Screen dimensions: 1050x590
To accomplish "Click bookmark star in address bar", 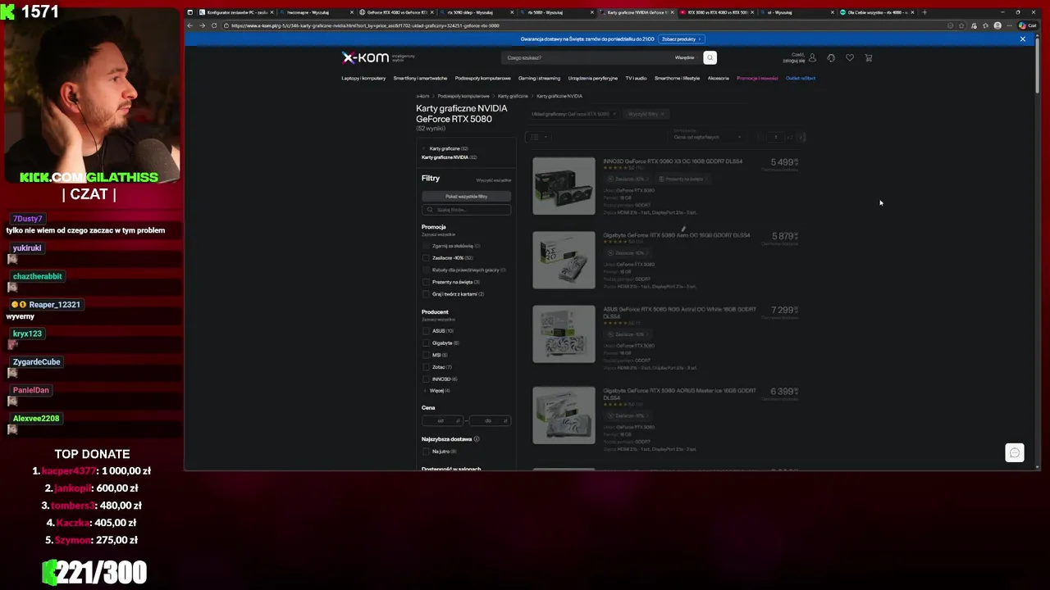I will coord(961,25).
